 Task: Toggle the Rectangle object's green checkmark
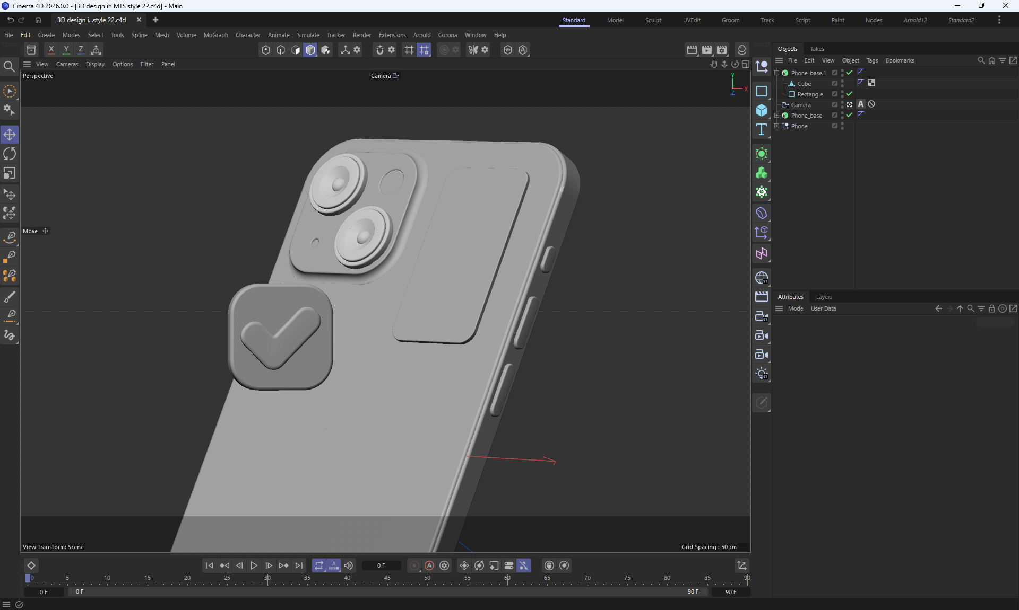849,94
